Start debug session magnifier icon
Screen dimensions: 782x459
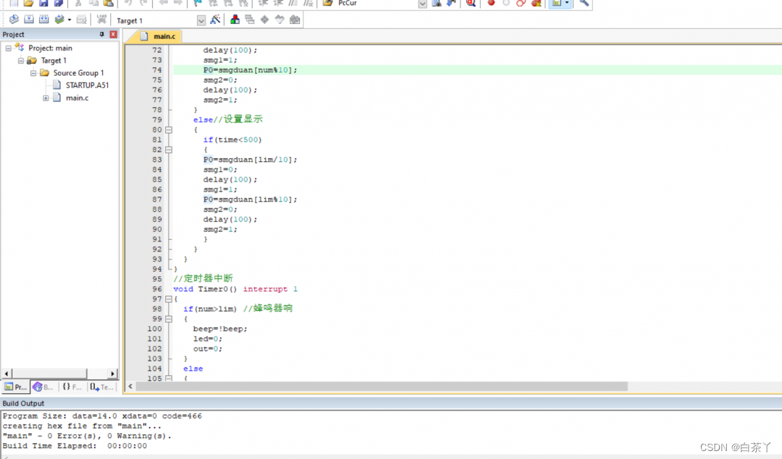point(471,4)
